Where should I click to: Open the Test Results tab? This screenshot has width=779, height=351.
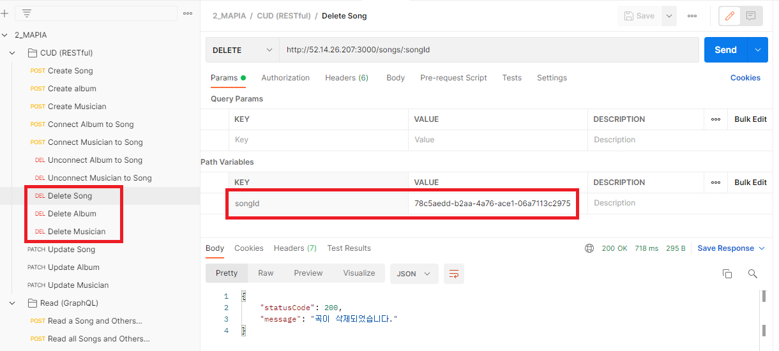tap(349, 248)
